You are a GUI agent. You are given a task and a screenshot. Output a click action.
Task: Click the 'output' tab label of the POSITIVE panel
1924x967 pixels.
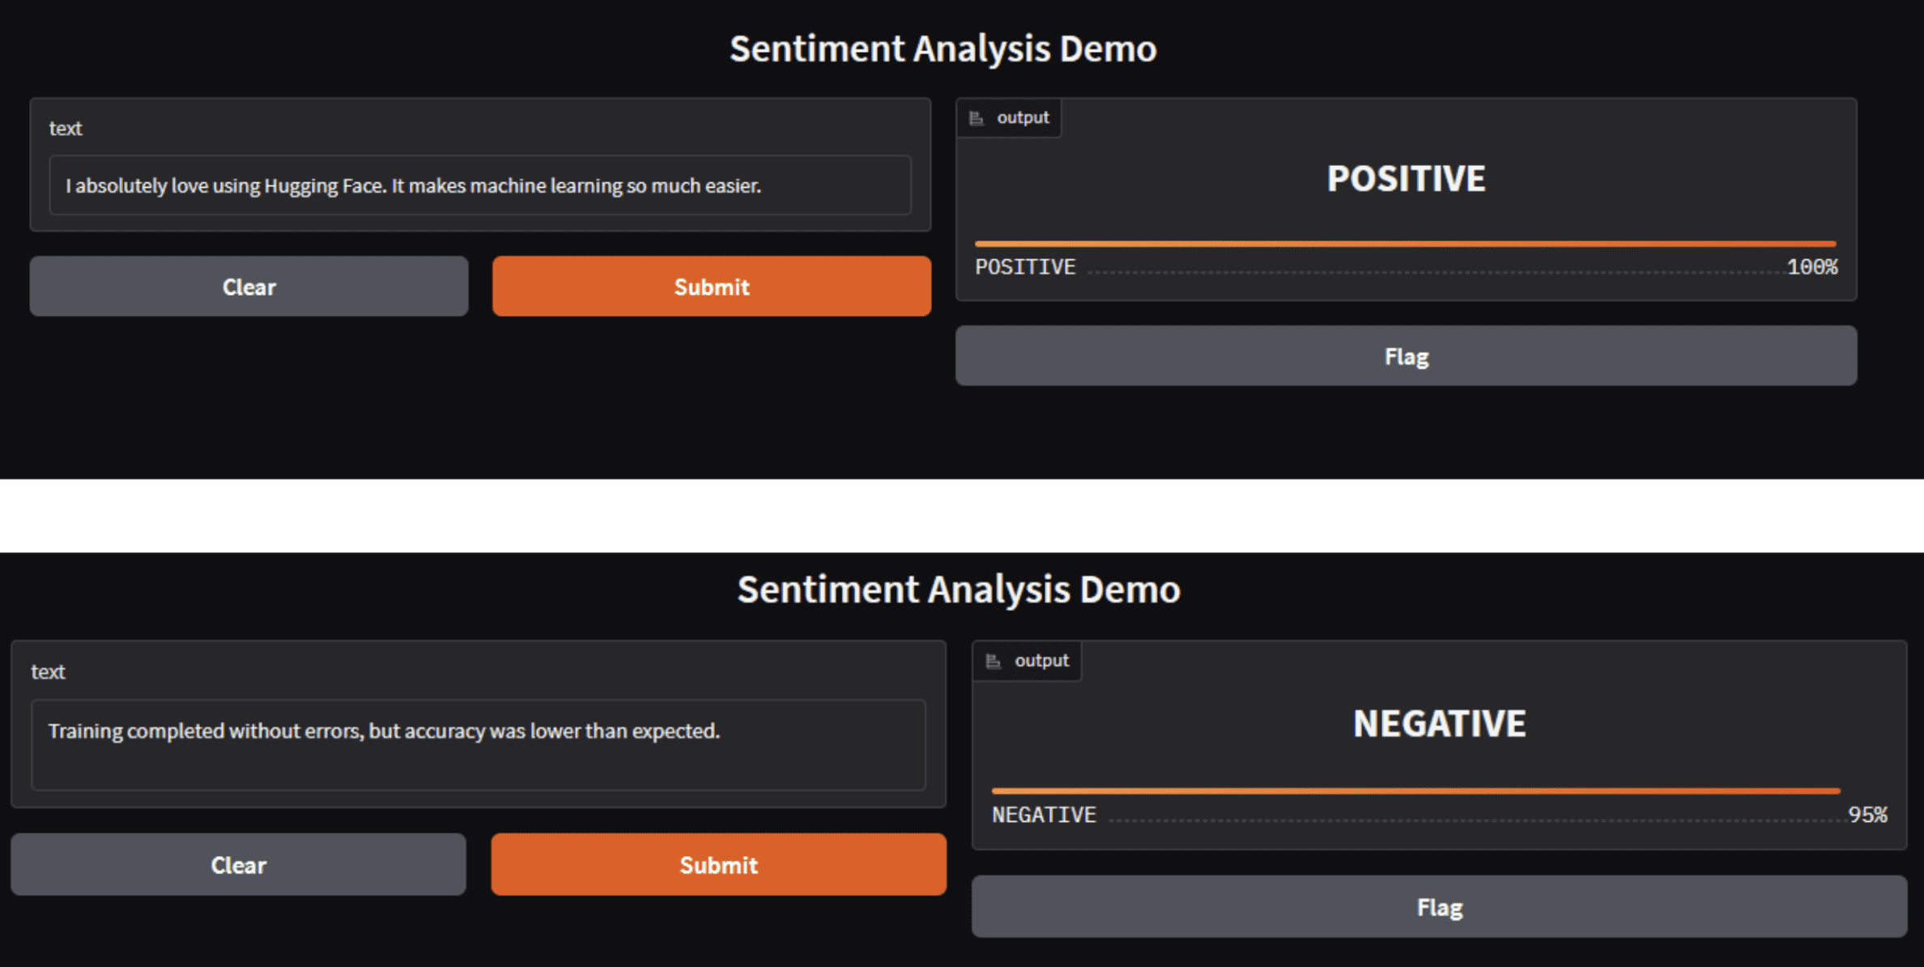click(1023, 117)
